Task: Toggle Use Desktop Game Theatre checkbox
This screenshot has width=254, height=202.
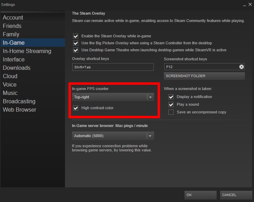Action: tap(76, 50)
